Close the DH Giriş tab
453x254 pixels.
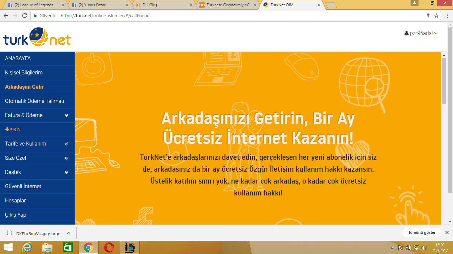pyautogui.click(x=190, y=5)
